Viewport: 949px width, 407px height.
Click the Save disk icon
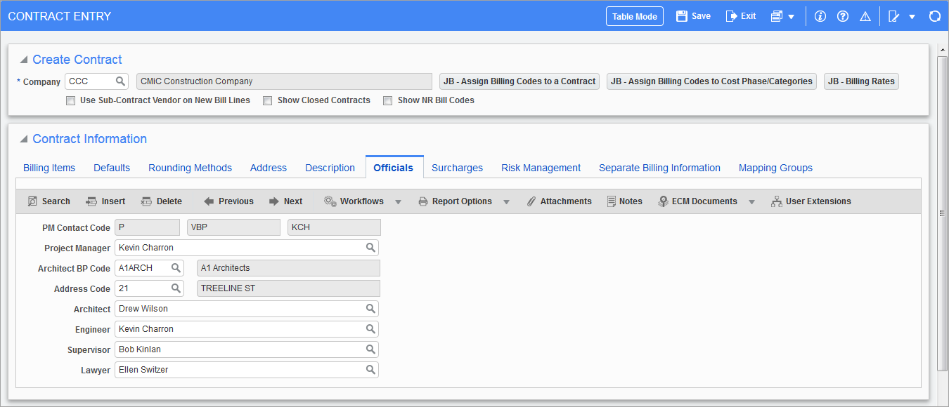point(682,16)
